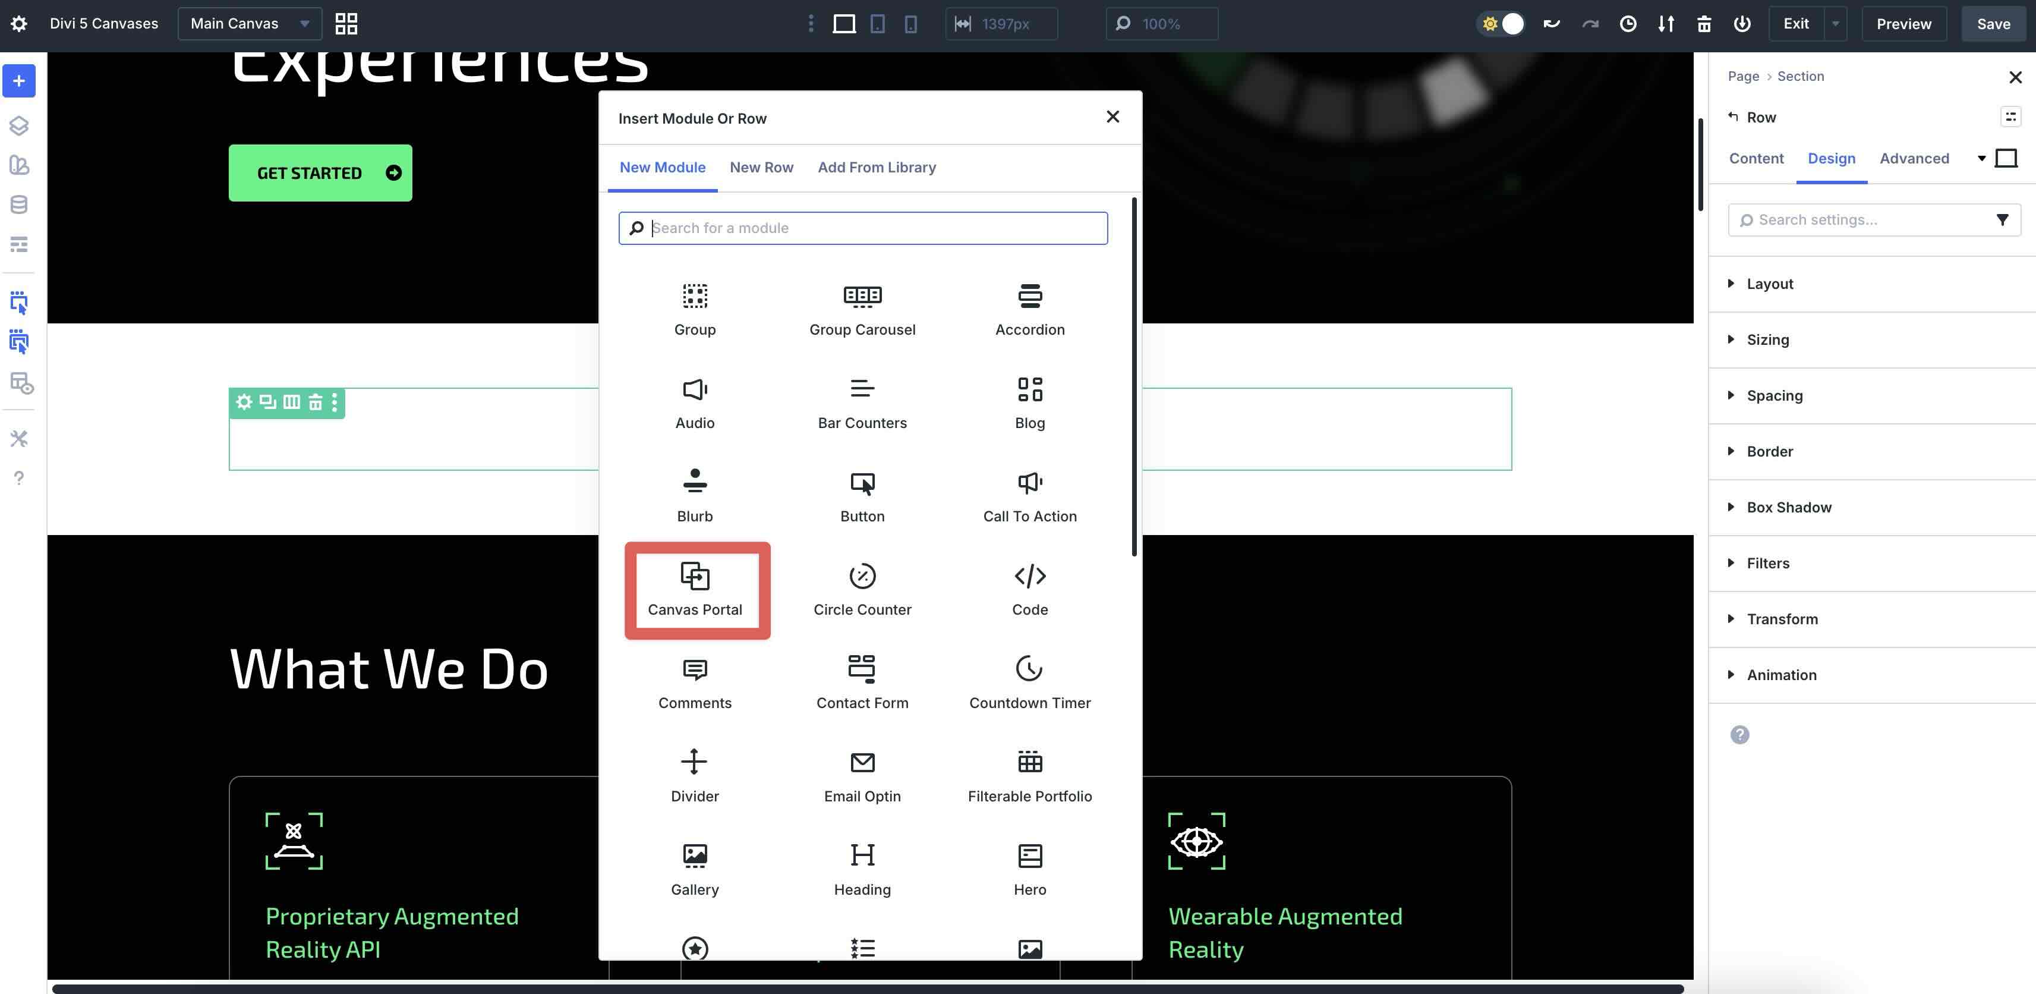Switch to phone preview mode

tap(910, 24)
